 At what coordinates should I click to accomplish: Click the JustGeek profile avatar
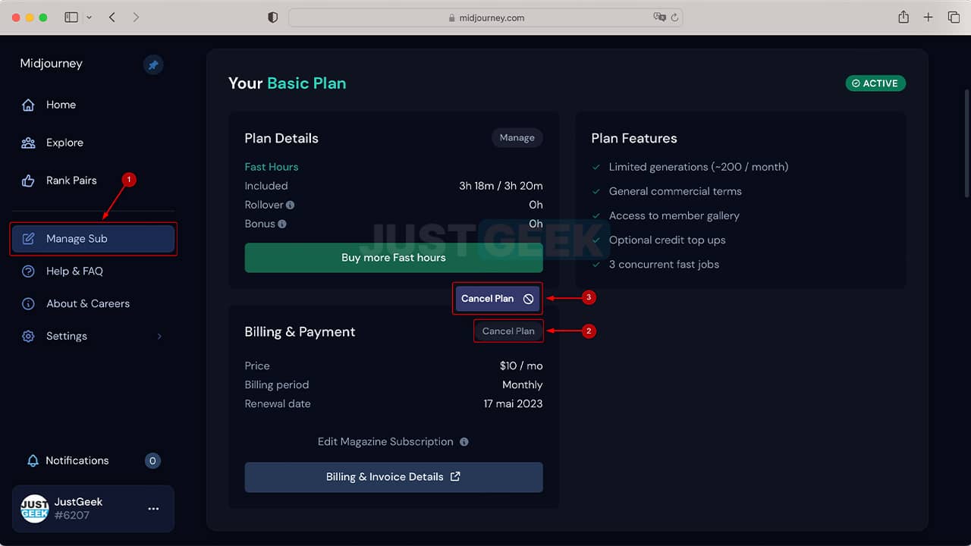pos(35,509)
